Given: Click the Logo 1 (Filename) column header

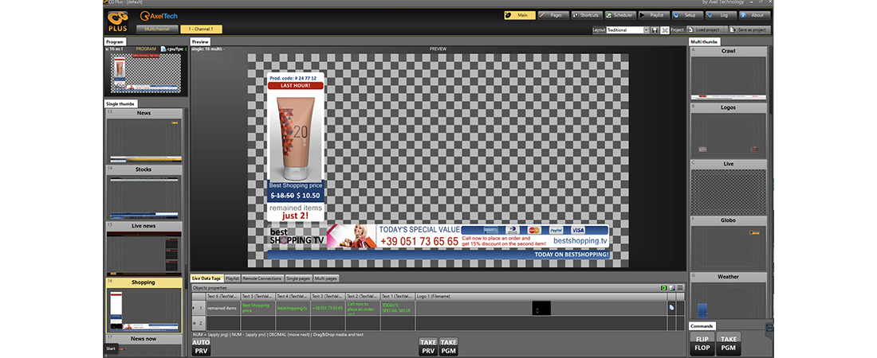Looking at the screenshot, I should tap(541, 296).
